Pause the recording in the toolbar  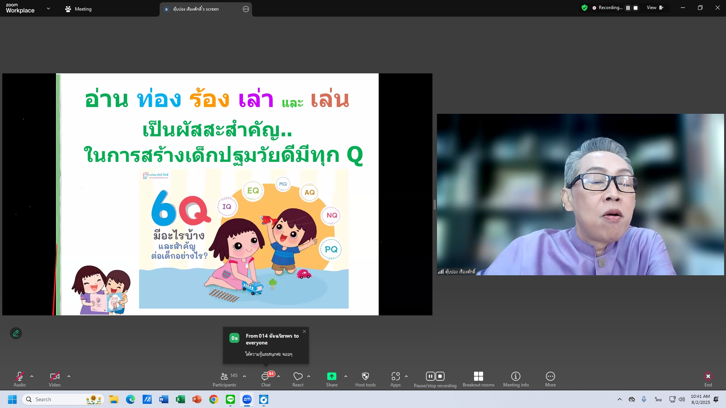point(430,376)
